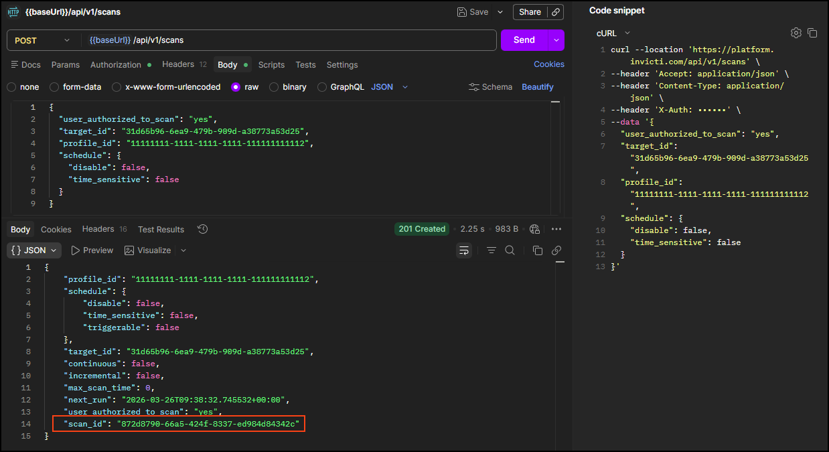
Task: Open the response filter icon
Action: (x=492, y=250)
